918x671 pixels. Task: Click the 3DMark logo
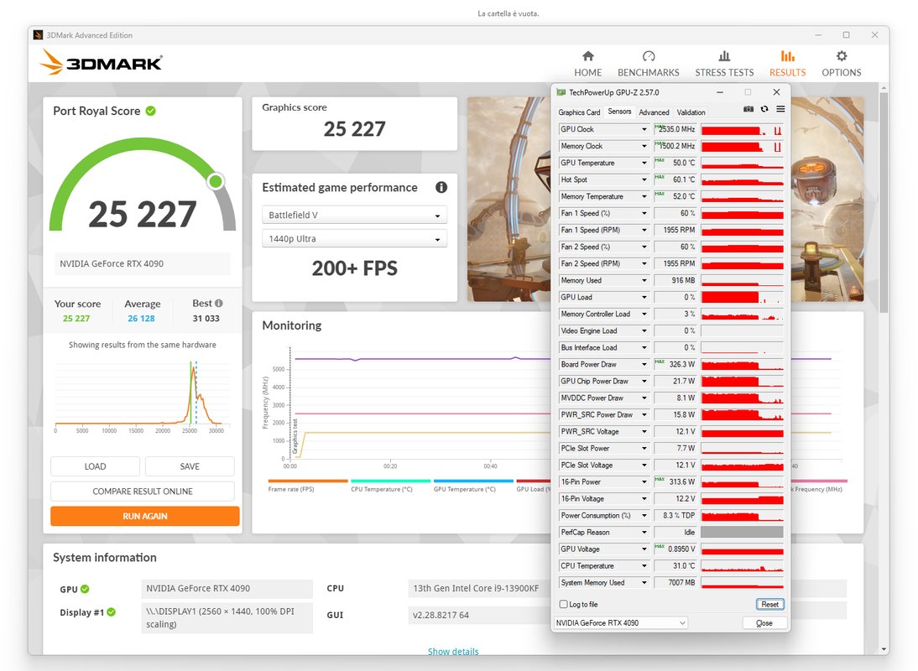tap(102, 62)
